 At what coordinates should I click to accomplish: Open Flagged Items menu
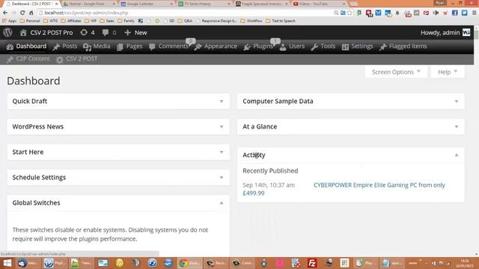click(403, 46)
